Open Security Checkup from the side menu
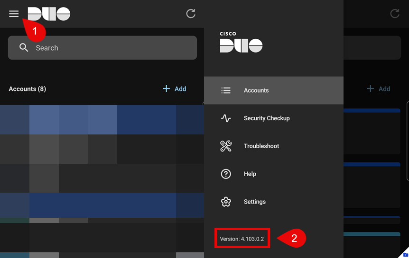Image resolution: width=409 pixels, height=258 pixels. tap(266, 118)
